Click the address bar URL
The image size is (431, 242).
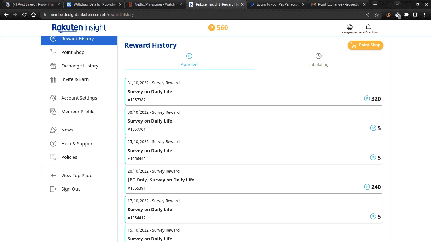[x=92, y=15]
